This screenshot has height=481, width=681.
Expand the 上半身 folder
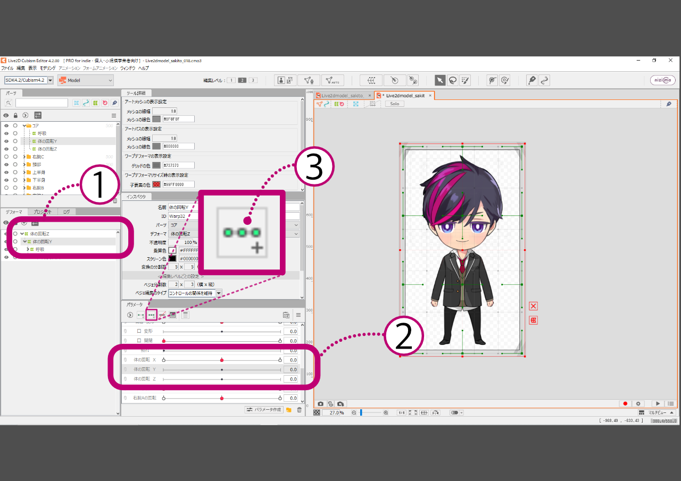tap(24, 172)
